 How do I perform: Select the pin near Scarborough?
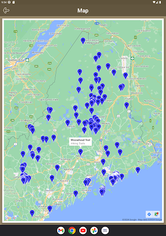tap(32, 213)
